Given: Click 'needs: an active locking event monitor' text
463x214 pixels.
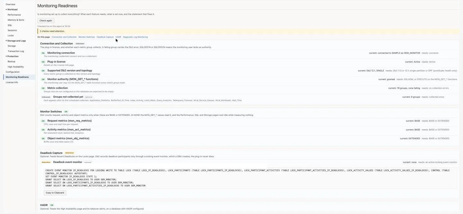Looking at the screenshot, I should [x=437, y=162].
